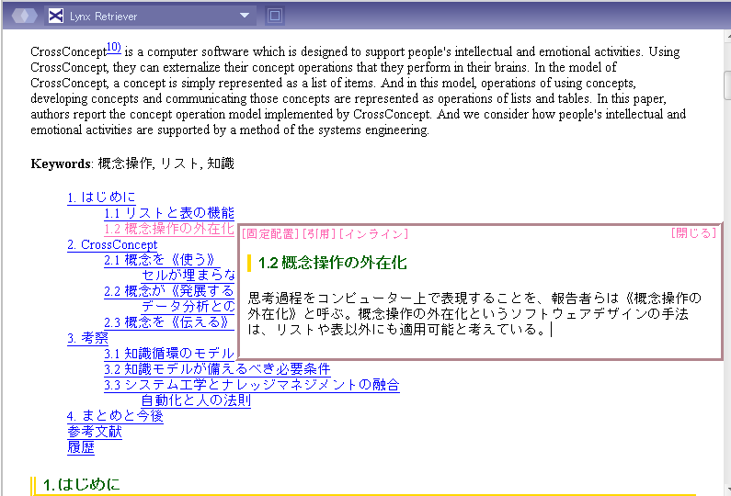
Task: Click the section heading 1. はじめに at bottom
Action: pos(82,485)
